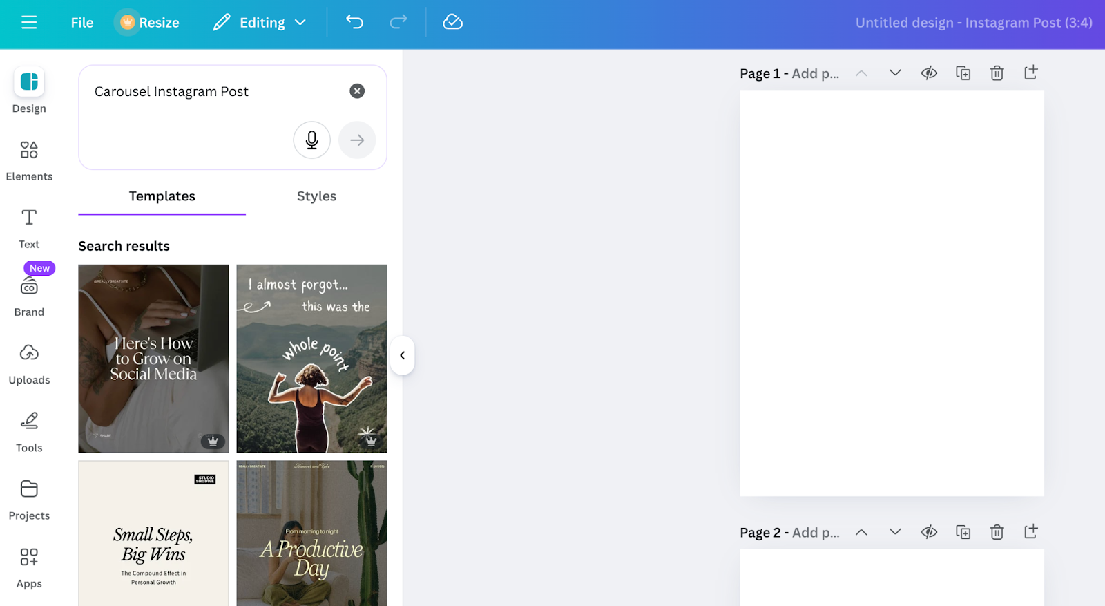Duplicate Page 2
The image size is (1105, 606).
coord(963,532)
